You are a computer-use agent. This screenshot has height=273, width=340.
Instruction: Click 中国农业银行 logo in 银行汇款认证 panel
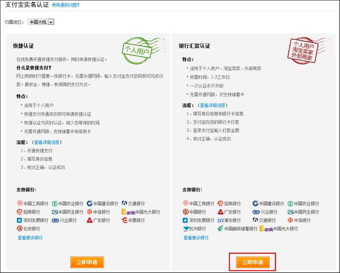303,203
